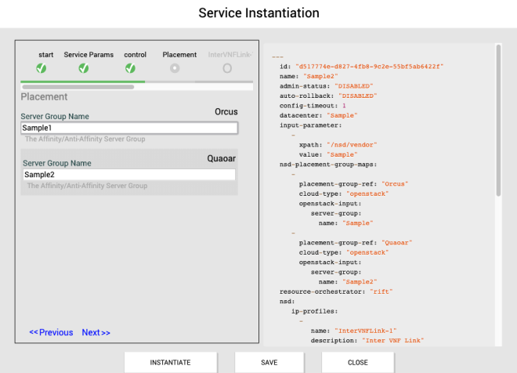This screenshot has width=517, height=373.
Task: Open the Service Params step label
Action: [89, 55]
